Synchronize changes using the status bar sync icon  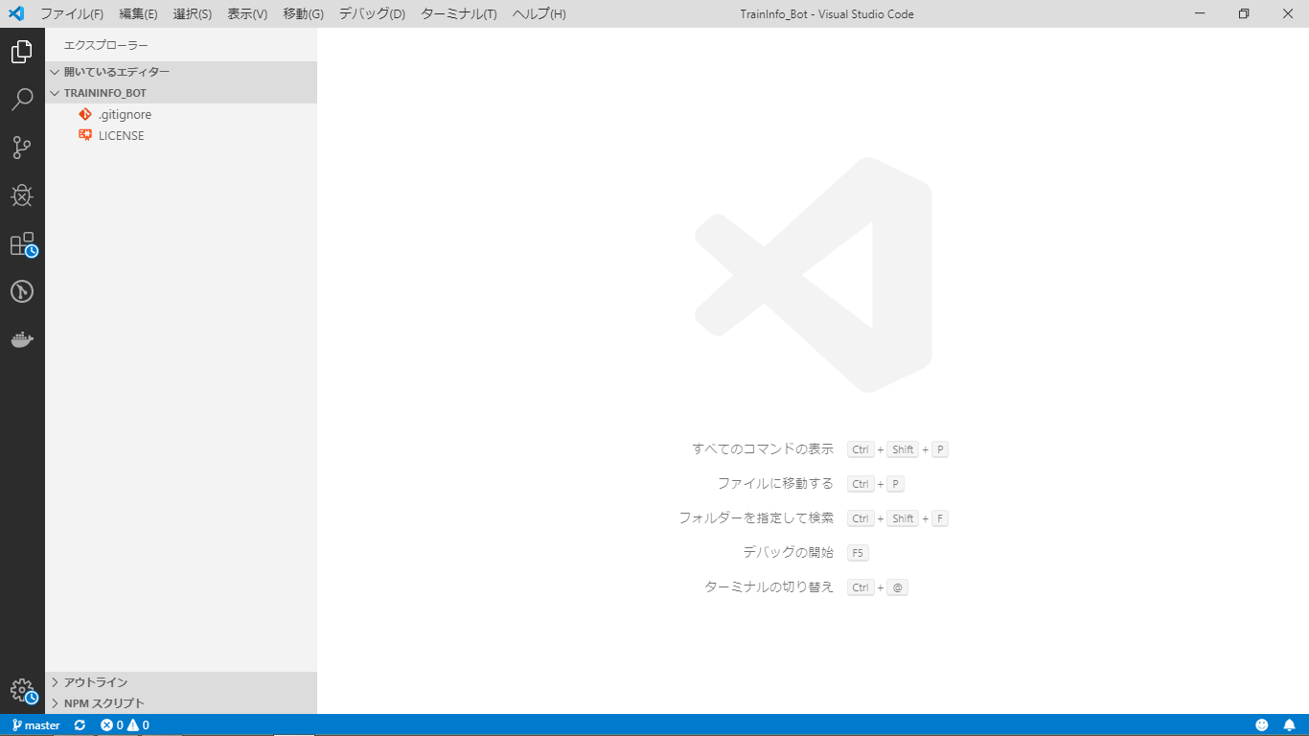coord(80,725)
